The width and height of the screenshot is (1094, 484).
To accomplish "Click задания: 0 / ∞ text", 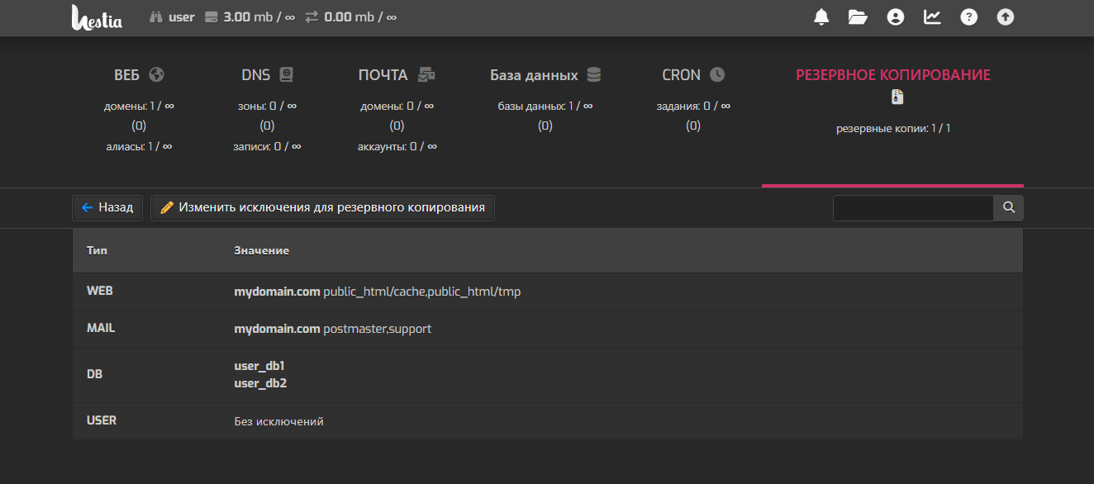I will pyautogui.click(x=693, y=106).
